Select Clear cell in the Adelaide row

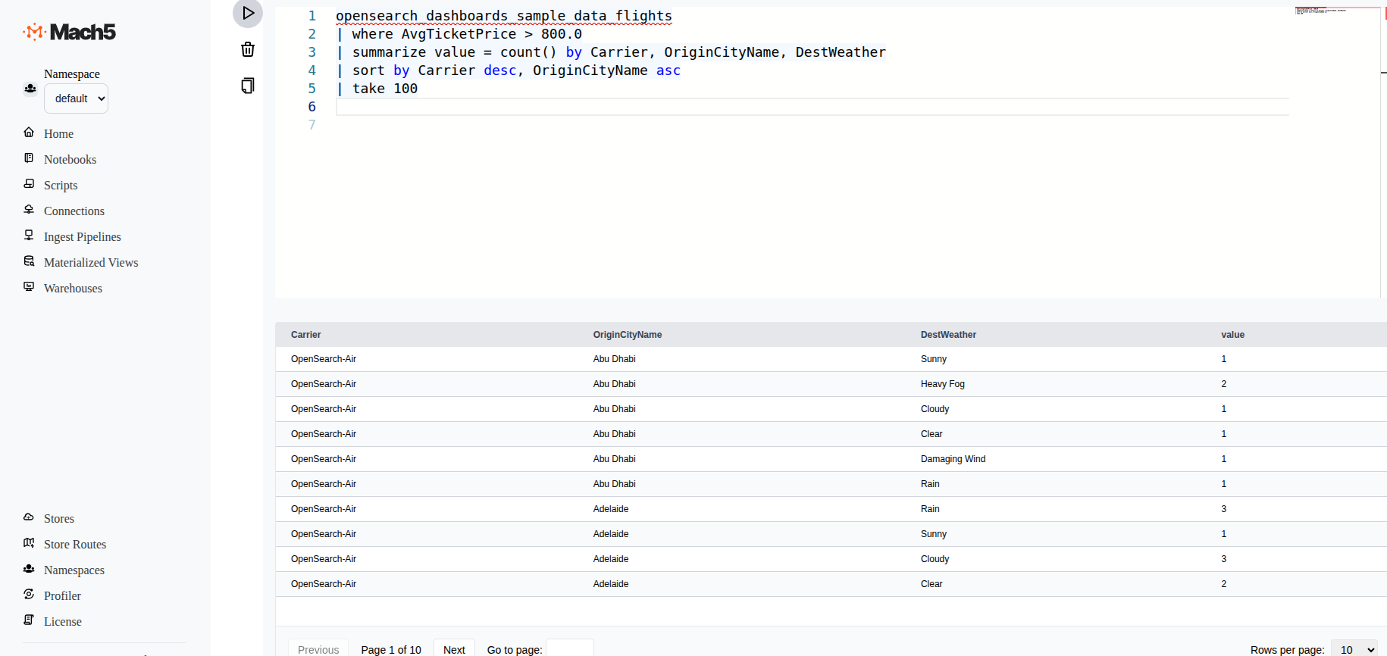[931, 584]
